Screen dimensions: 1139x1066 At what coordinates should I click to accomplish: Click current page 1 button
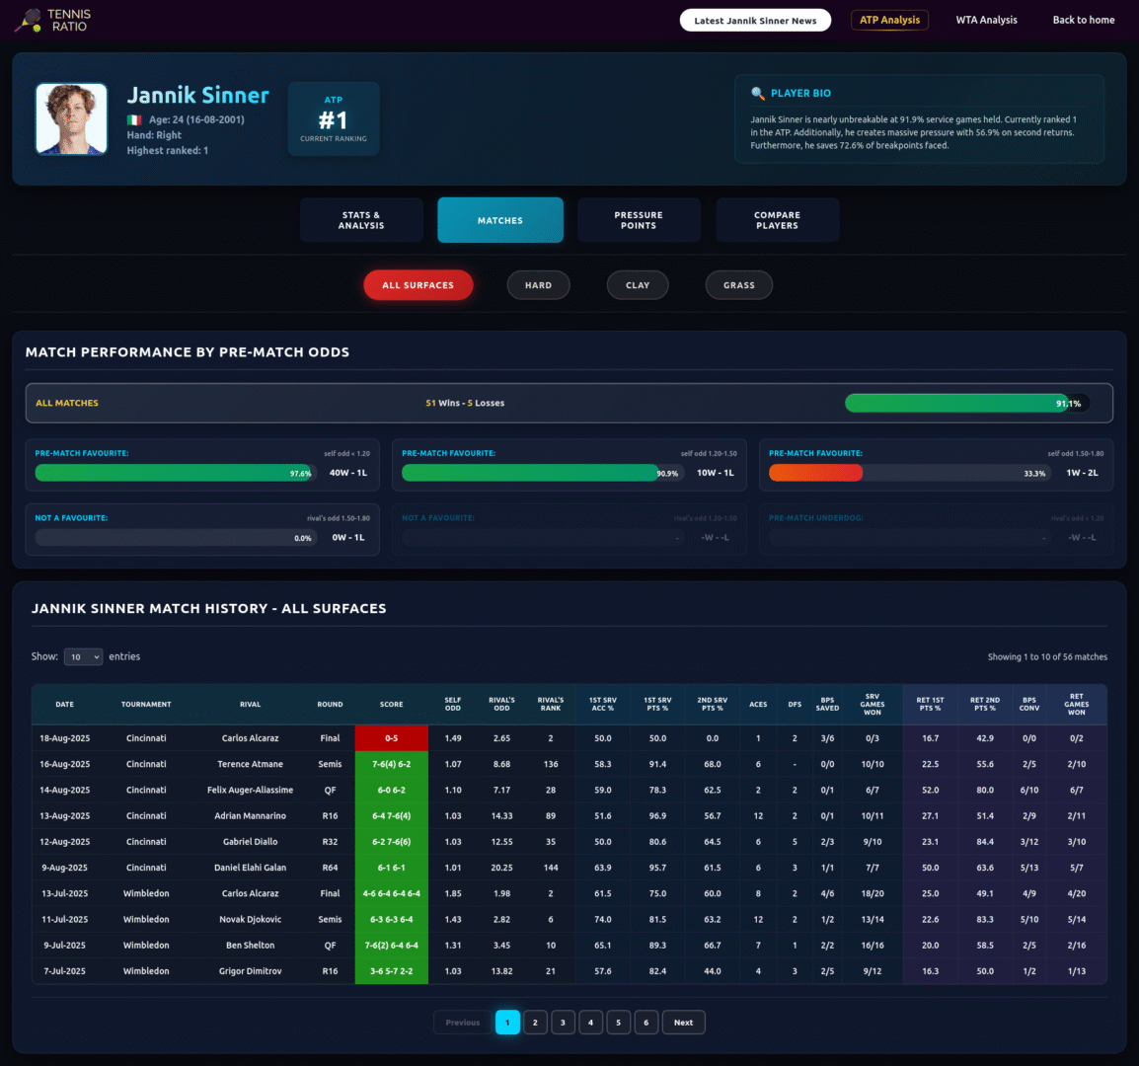507,1023
